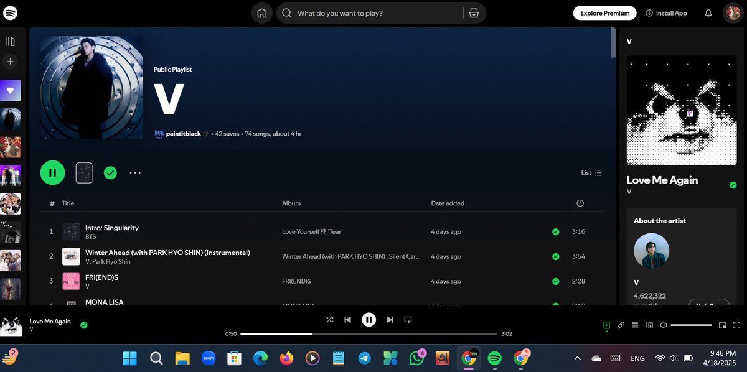Image resolution: width=747 pixels, height=372 pixels.
Task: Enable repeat
Action: (x=408, y=320)
